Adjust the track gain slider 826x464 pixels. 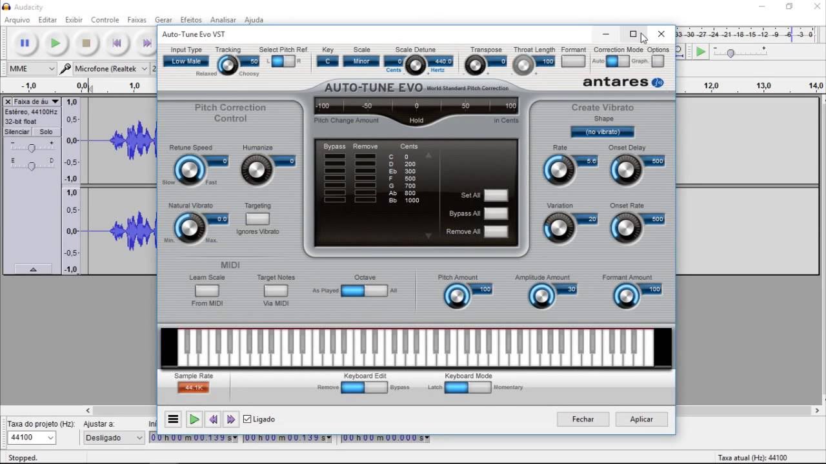tap(32, 148)
